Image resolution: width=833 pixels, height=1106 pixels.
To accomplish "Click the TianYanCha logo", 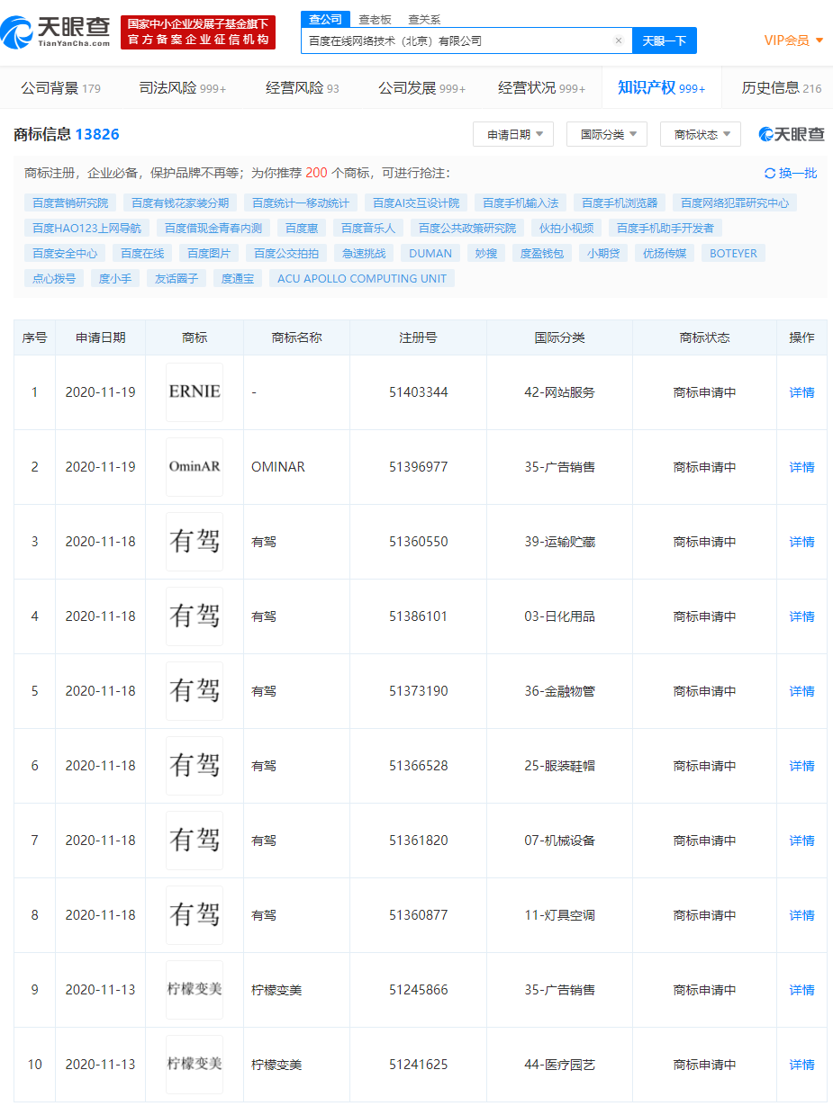I will point(56,32).
